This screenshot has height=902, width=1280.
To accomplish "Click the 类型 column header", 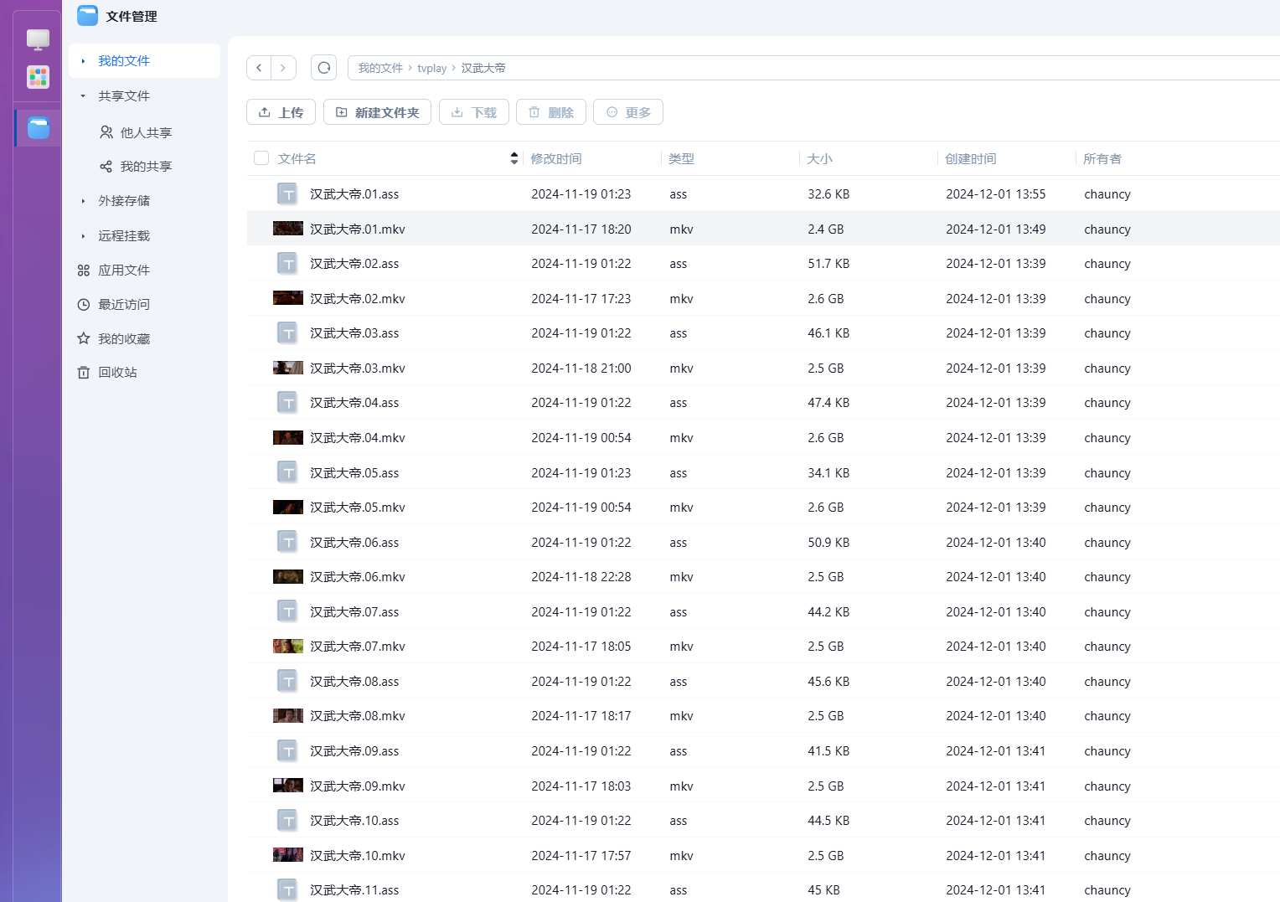I will pyautogui.click(x=682, y=158).
